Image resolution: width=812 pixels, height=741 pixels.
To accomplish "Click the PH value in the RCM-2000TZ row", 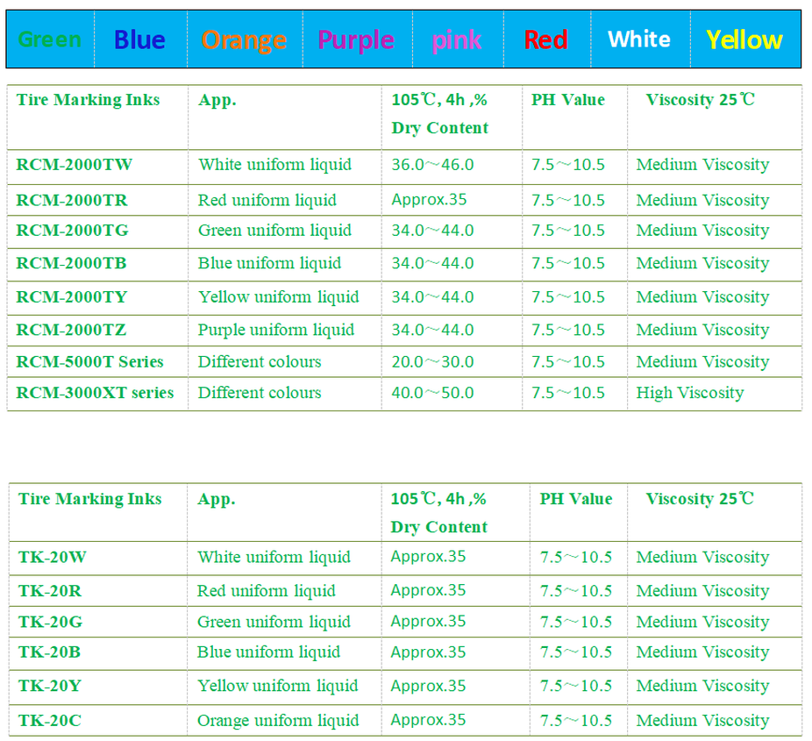I will [x=568, y=330].
